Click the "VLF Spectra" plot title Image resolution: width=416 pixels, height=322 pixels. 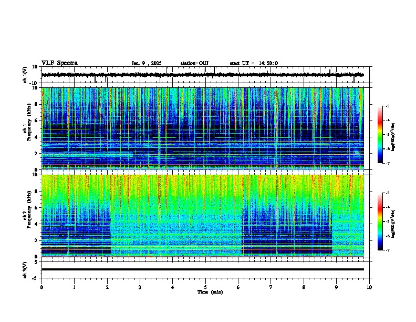[59, 63]
